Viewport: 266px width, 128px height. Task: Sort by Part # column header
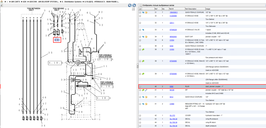click(x=177, y=9)
